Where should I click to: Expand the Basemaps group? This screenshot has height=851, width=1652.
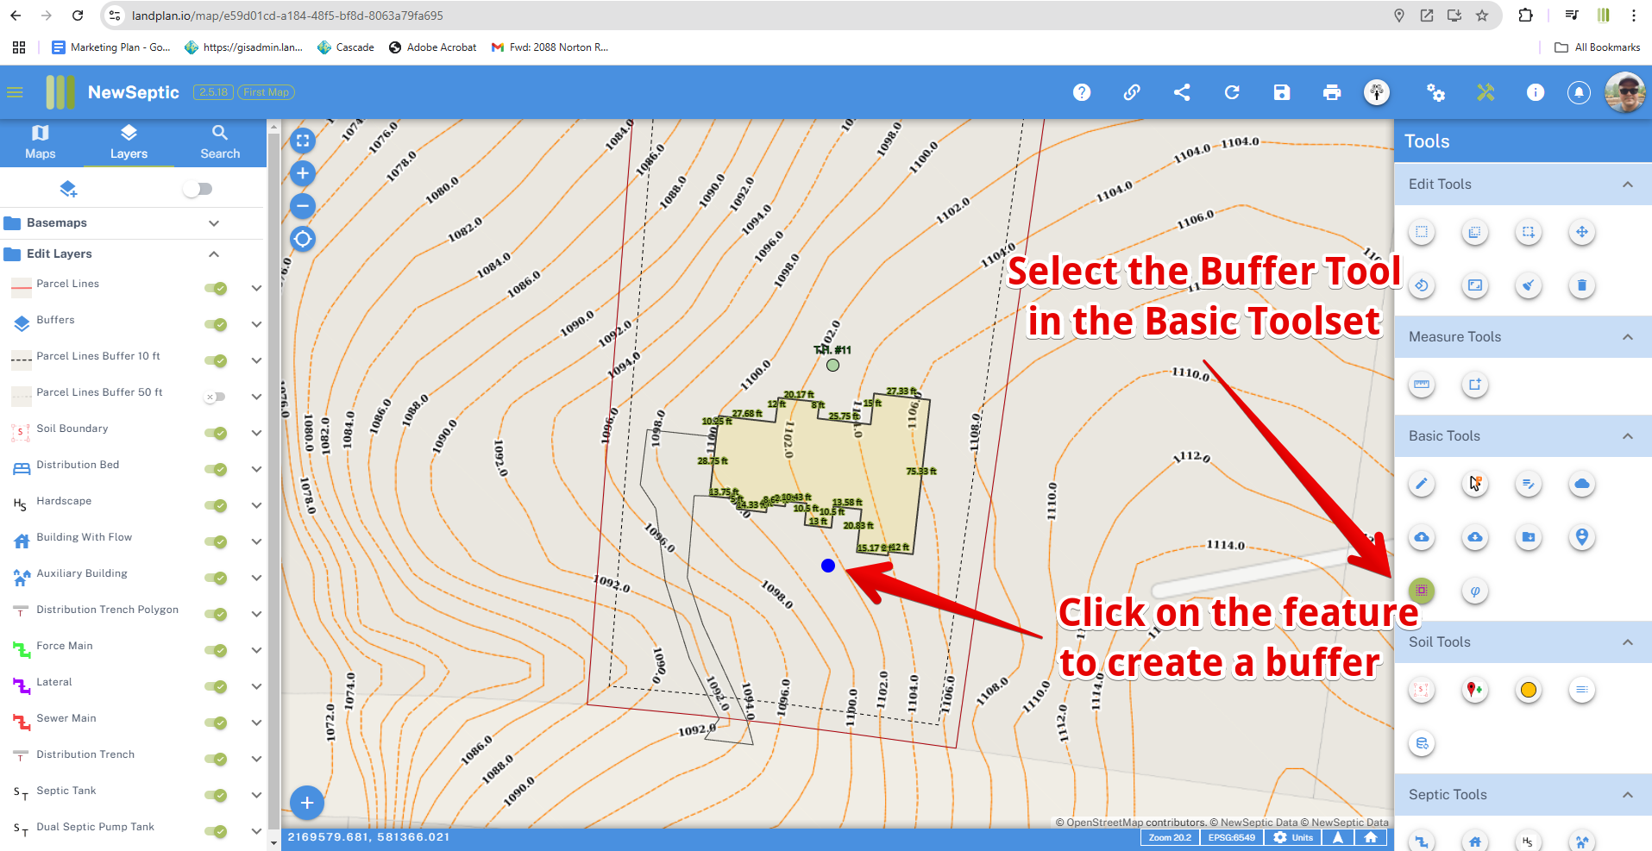pyautogui.click(x=214, y=223)
